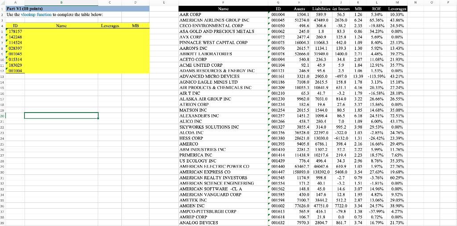Select 'AMERICAN AIRLINES GROUP INC' cell

(223, 20)
